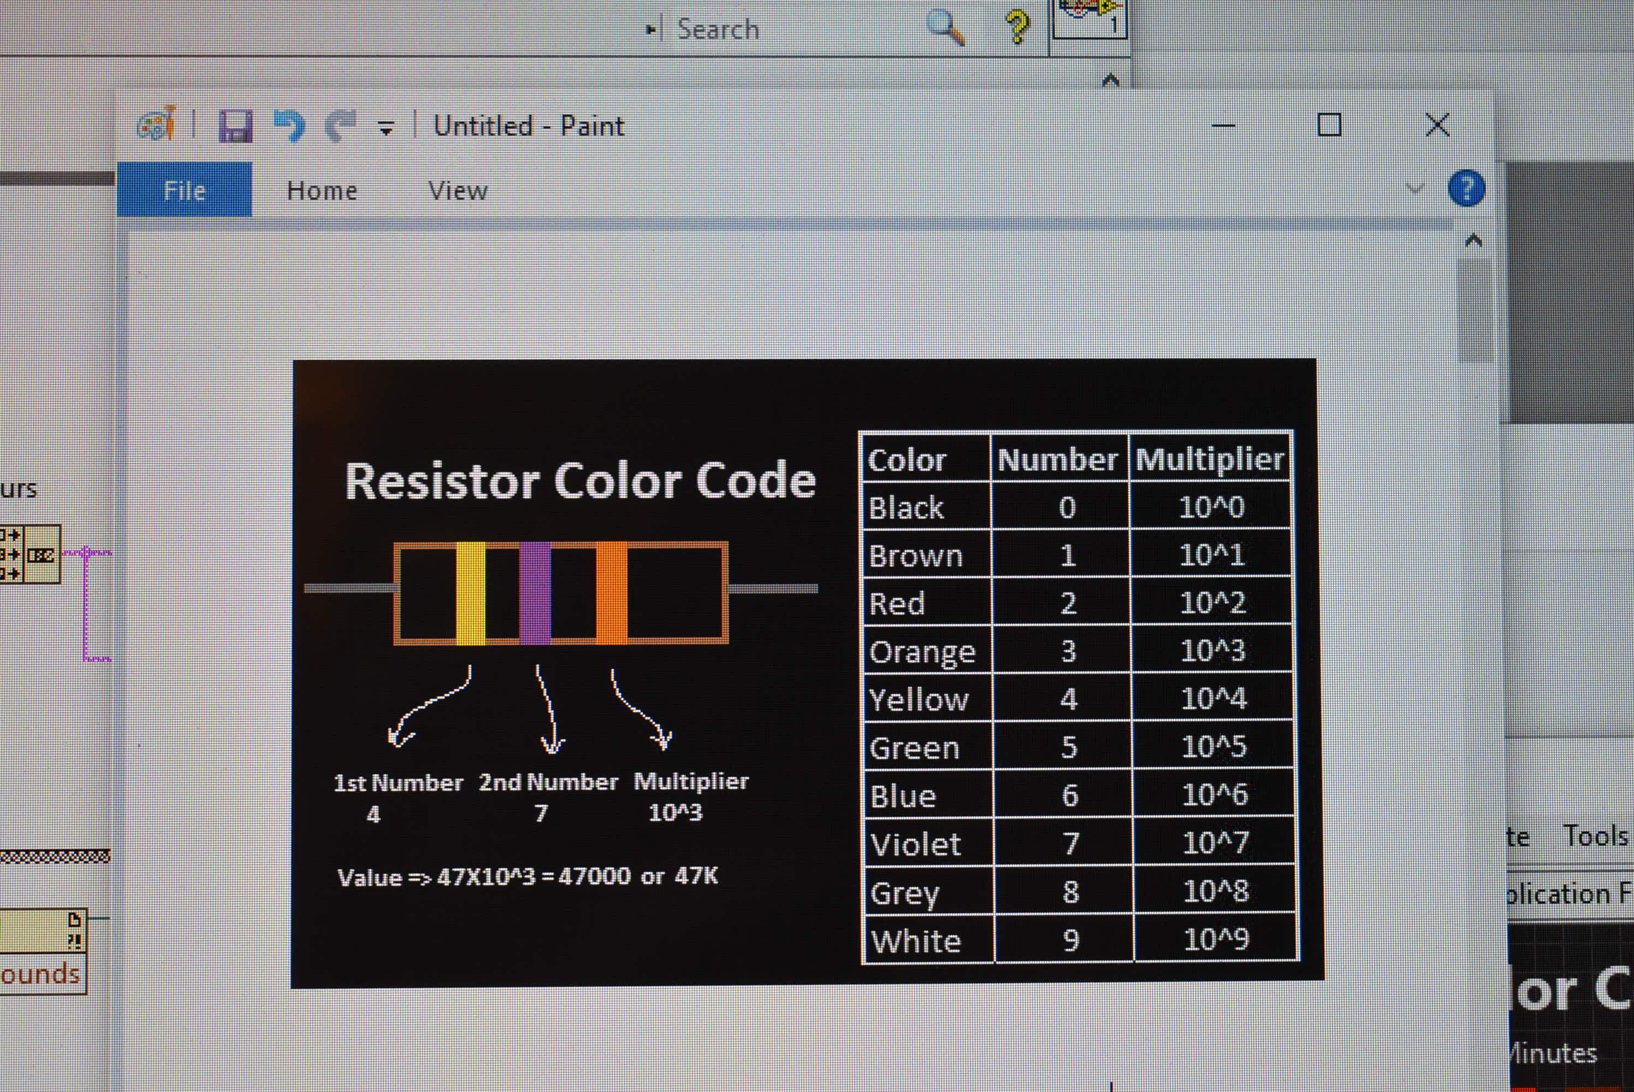Click the Undo arrow icon
Image resolution: width=1634 pixels, height=1092 pixels.
click(289, 126)
